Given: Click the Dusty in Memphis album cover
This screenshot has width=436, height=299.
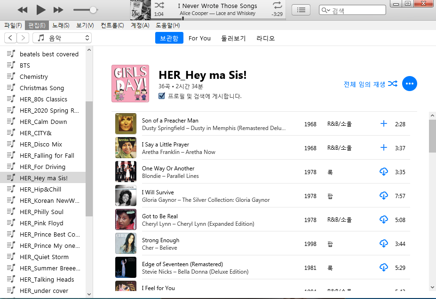Looking at the screenshot, I should tap(126, 123).
